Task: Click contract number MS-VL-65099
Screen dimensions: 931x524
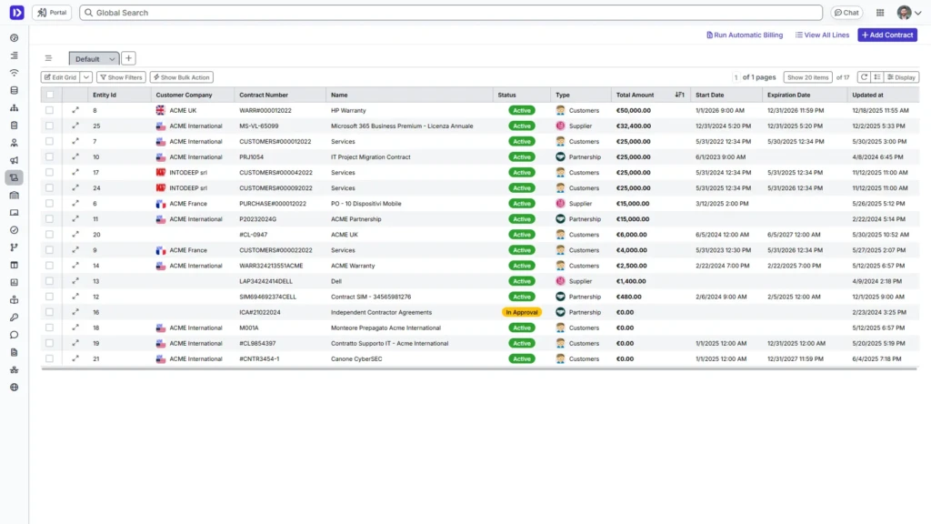Action: pyautogui.click(x=259, y=126)
